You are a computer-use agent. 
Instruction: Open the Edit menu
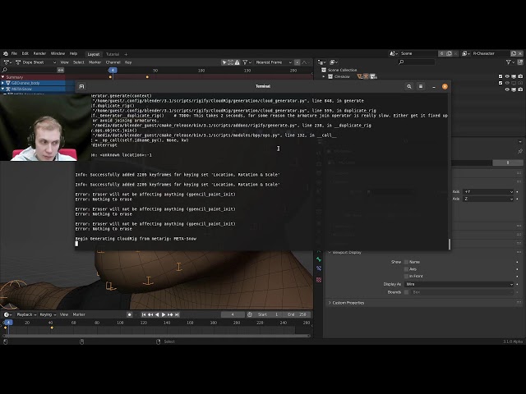[25, 53]
